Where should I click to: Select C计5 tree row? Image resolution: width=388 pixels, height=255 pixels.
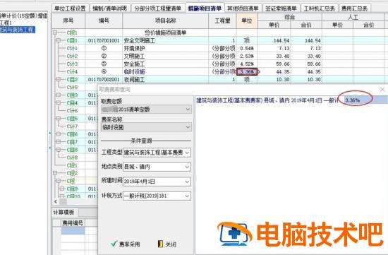pyautogui.click(x=72, y=87)
